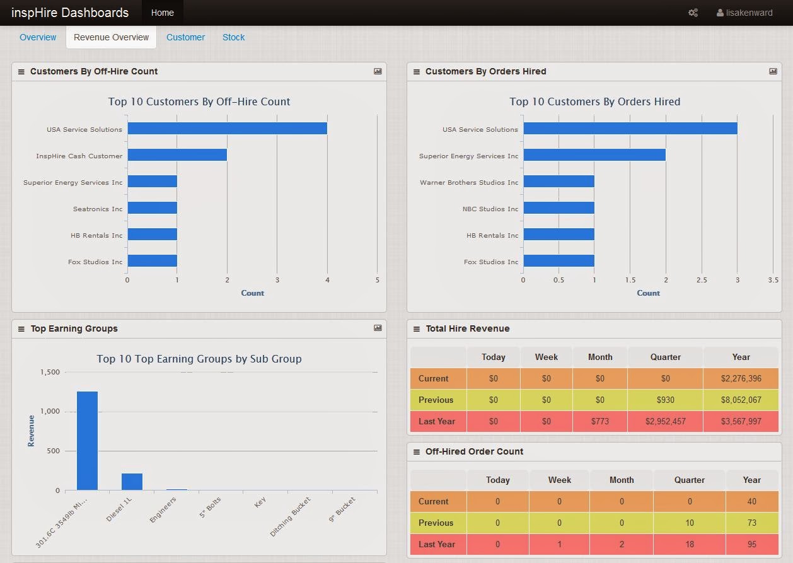
Task: Select the $8,052,067 previous year revenue cell
Action: 741,400
